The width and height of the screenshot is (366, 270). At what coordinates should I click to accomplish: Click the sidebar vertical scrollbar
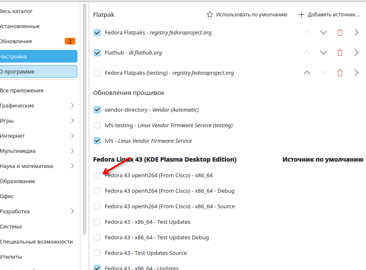pyautogui.click(x=85, y=119)
